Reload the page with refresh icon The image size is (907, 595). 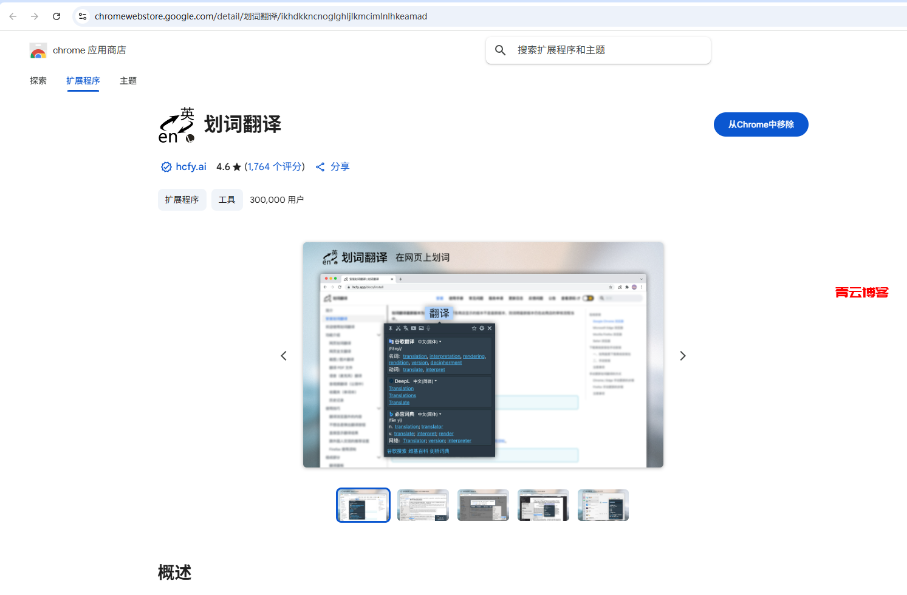coord(56,16)
